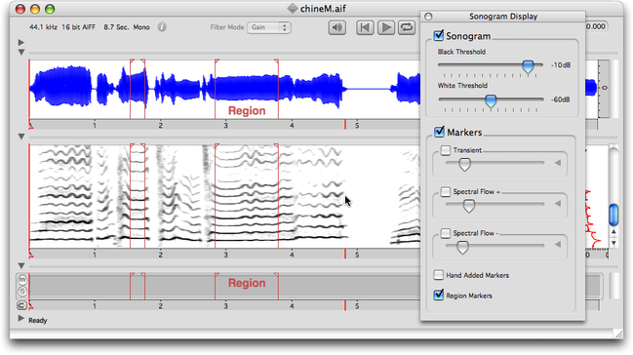Viewport: 633px width, 355px height.
Task: Toggle the loop playback button
Action: (x=407, y=27)
